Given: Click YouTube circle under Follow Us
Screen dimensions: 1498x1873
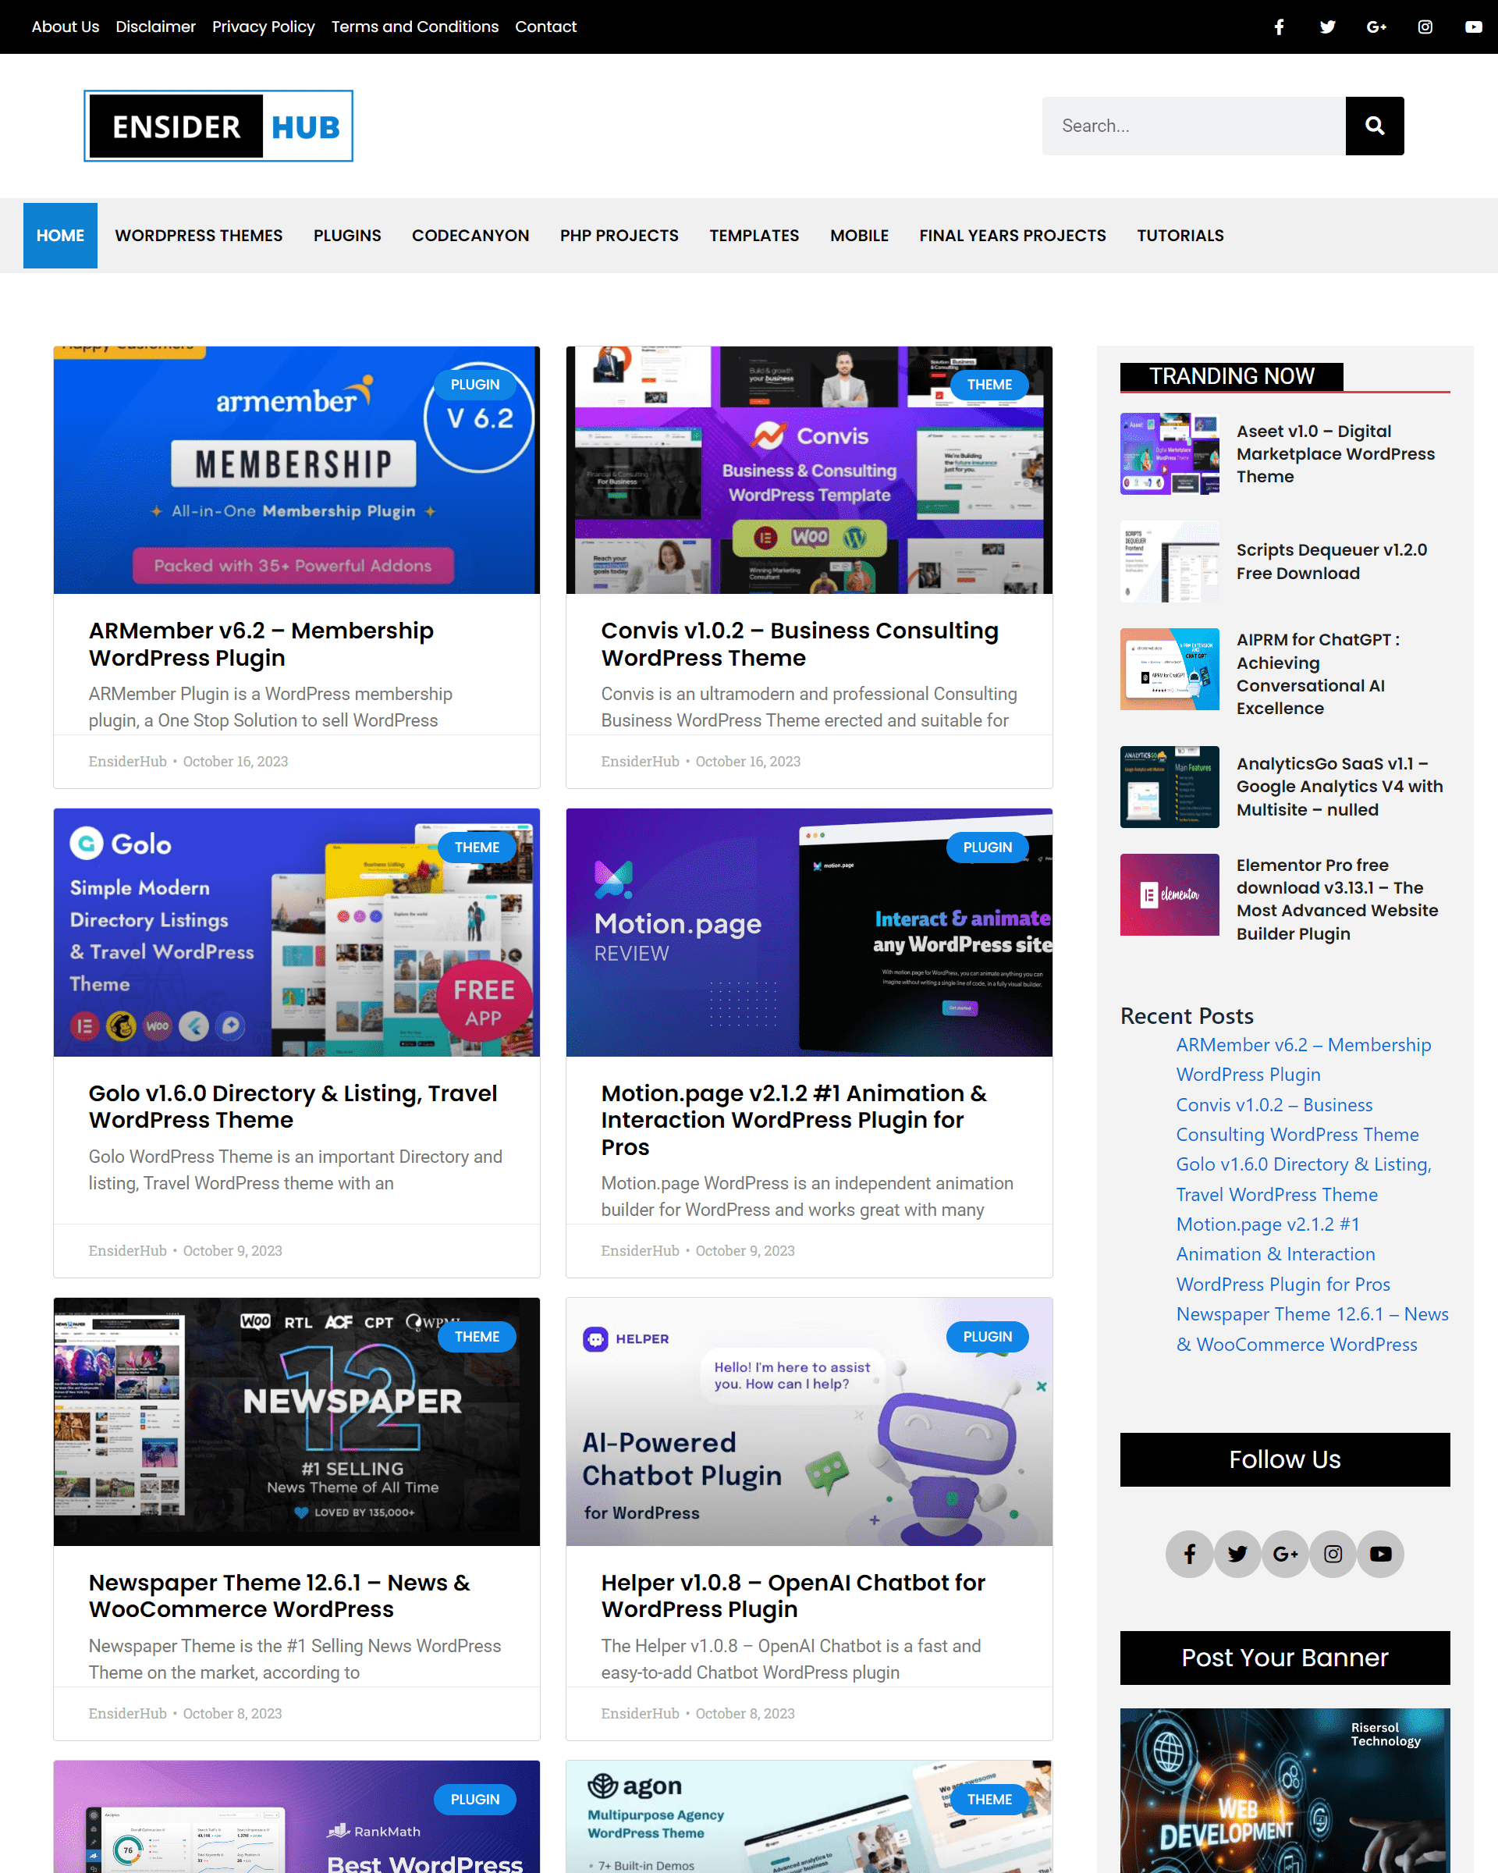Looking at the screenshot, I should 1381,1554.
